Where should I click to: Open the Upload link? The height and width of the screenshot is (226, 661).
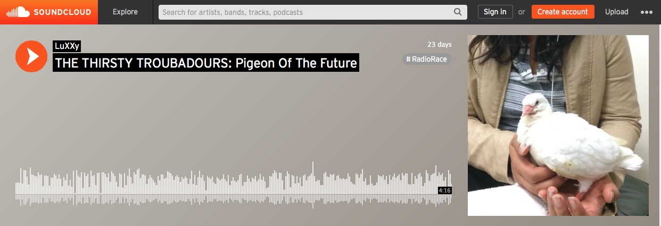(616, 12)
